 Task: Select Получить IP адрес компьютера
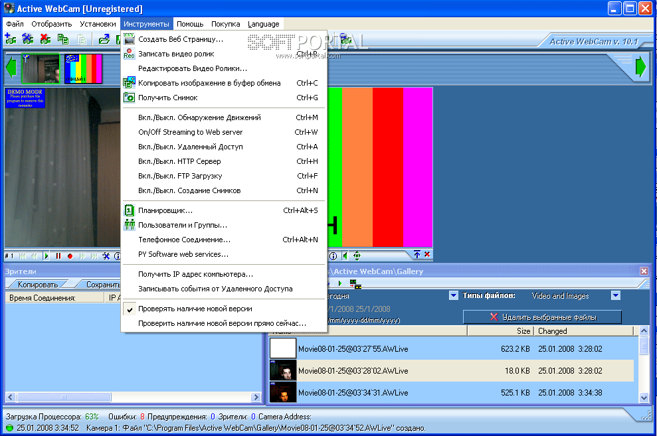click(224, 275)
